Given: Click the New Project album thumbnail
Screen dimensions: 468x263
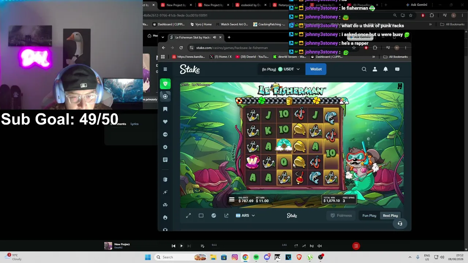Looking at the screenshot, I should click(108, 246).
